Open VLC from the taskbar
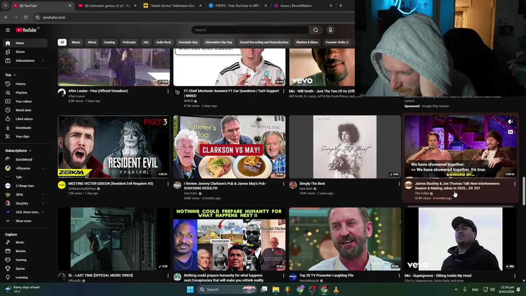 coord(336,289)
